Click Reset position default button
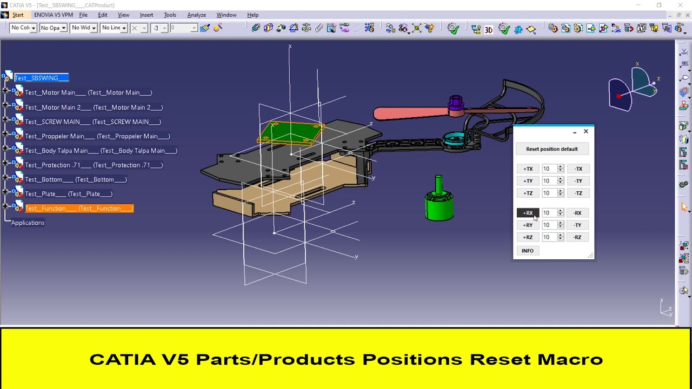Viewport: 692px width, 389px height. coord(552,149)
